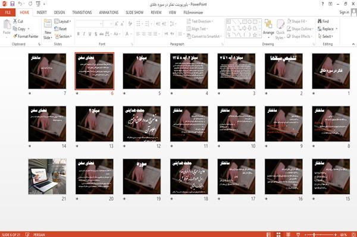Open PowerPoint Help question mark

click(322, 4)
